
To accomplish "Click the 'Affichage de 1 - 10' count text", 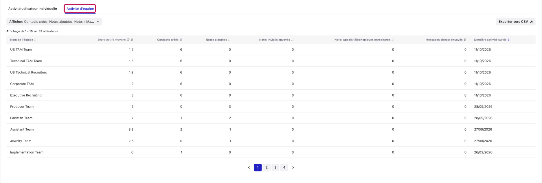I will pyautogui.click(x=32, y=31).
